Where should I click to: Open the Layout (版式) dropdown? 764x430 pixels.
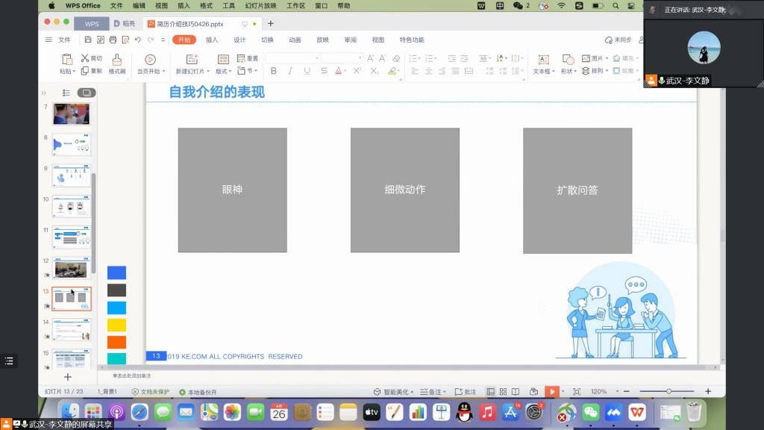[x=224, y=71]
